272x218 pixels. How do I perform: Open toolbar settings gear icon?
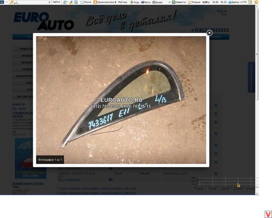(x=256, y=2)
